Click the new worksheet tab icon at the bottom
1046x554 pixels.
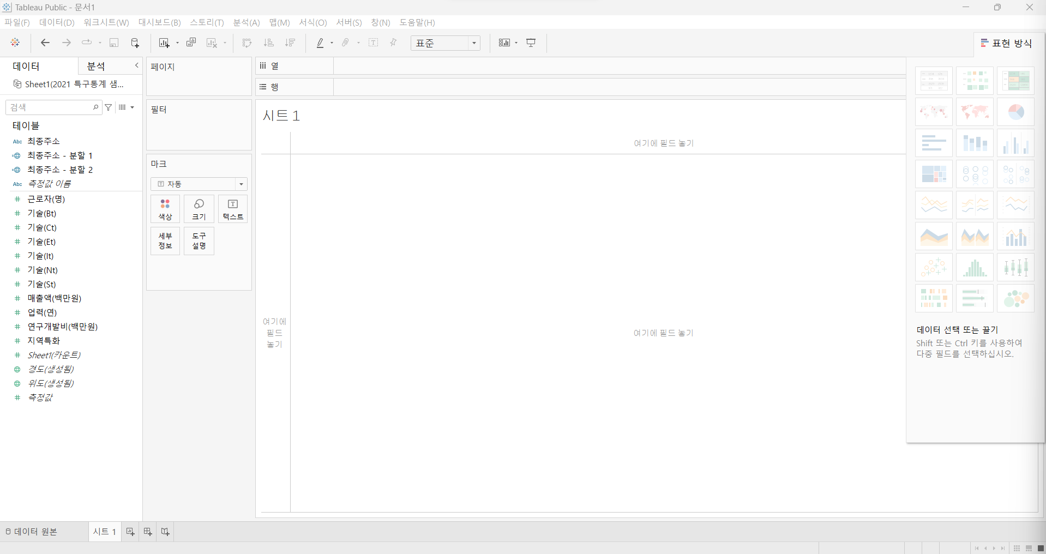click(130, 532)
